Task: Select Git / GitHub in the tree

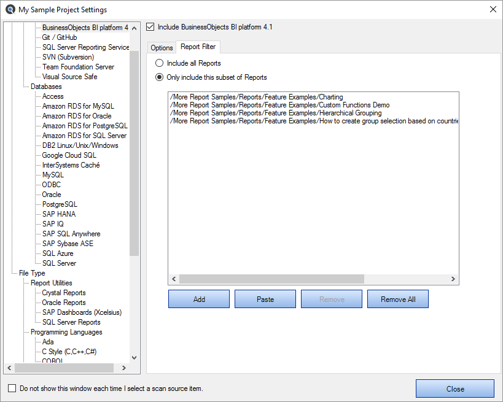Action: point(60,37)
